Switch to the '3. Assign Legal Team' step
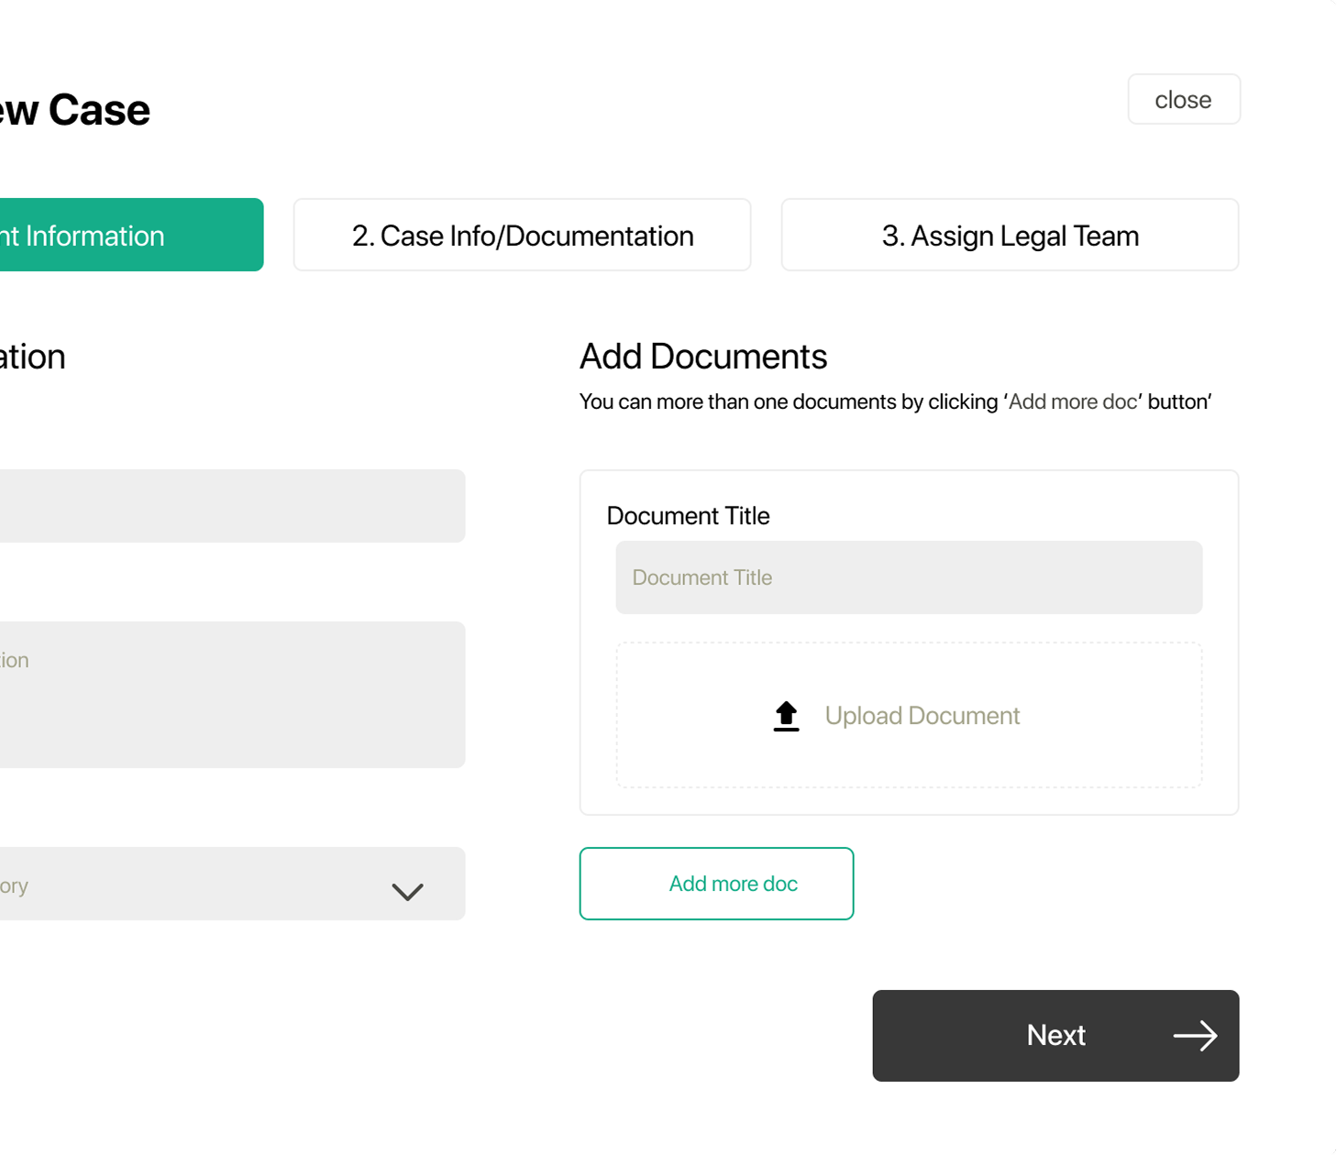This screenshot has height=1155, width=1337. [x=1009, y=235]
